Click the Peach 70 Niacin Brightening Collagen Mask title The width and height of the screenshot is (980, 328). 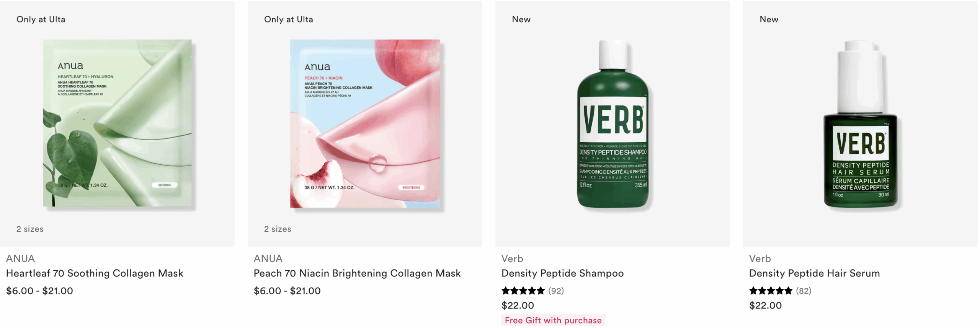tap(357, 273)
